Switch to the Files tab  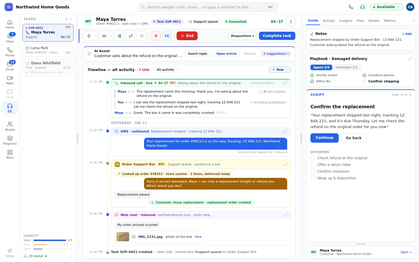(x=360, y=21)
